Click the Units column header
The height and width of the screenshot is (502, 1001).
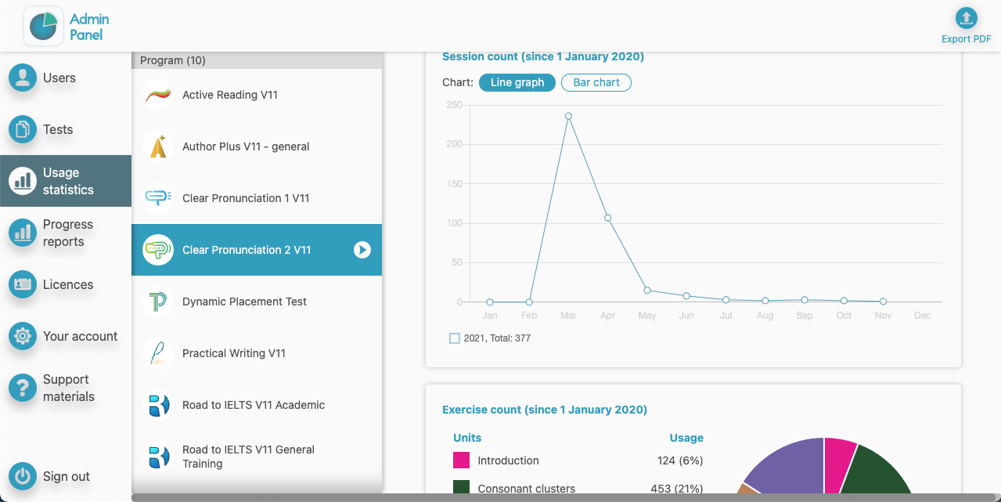point(467,438)
